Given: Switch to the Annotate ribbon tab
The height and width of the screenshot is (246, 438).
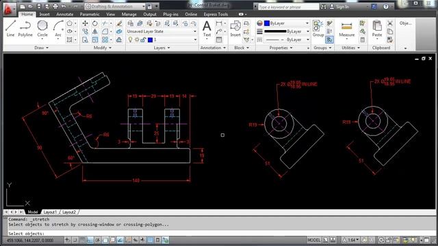Looking at the screenshot, I should (65, 14).
